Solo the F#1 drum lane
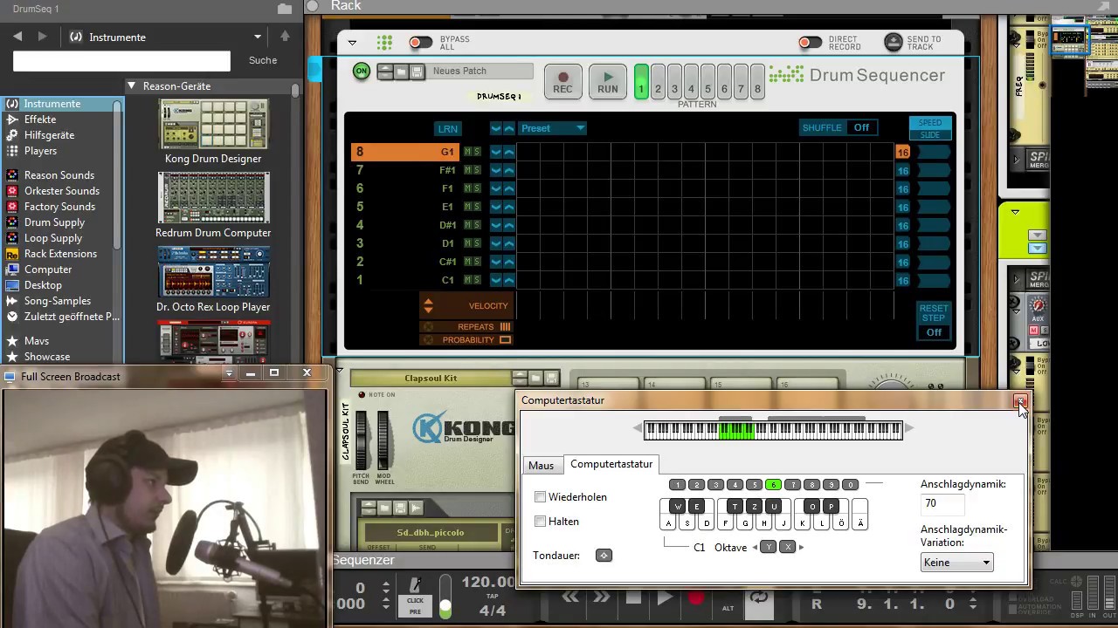Screen dimensions: 1118x628 tap(477, 170)
